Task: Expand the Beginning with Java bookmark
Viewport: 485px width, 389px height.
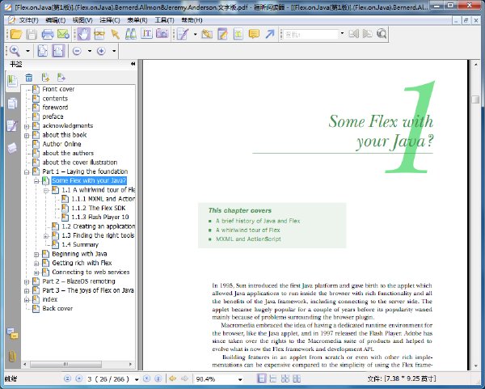Action: (x=36, y=255)
